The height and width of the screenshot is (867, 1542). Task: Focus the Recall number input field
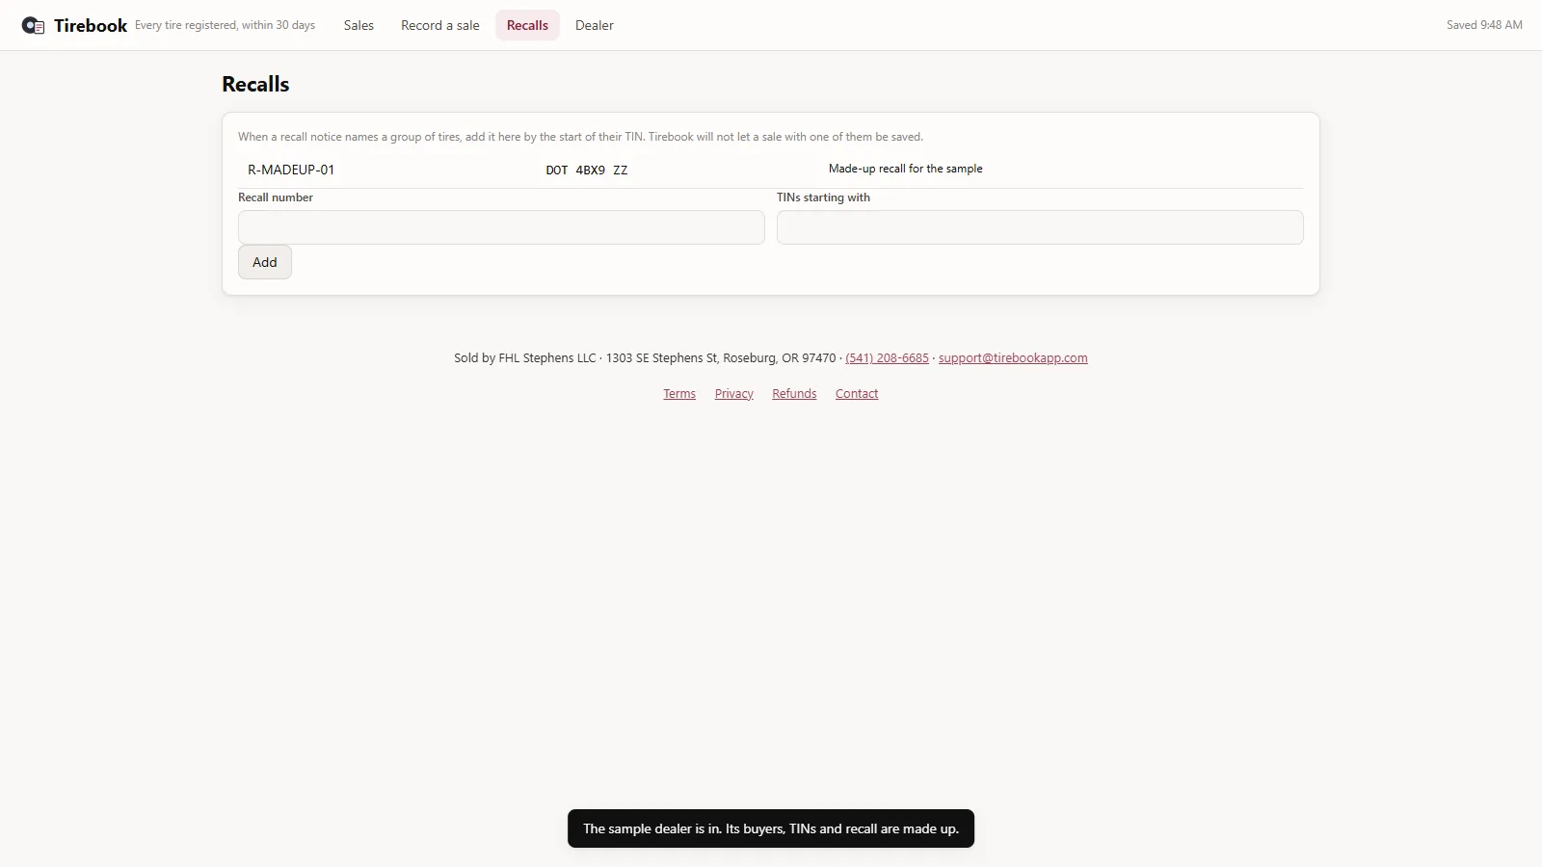pyautogui.click(x=501, y=227)
